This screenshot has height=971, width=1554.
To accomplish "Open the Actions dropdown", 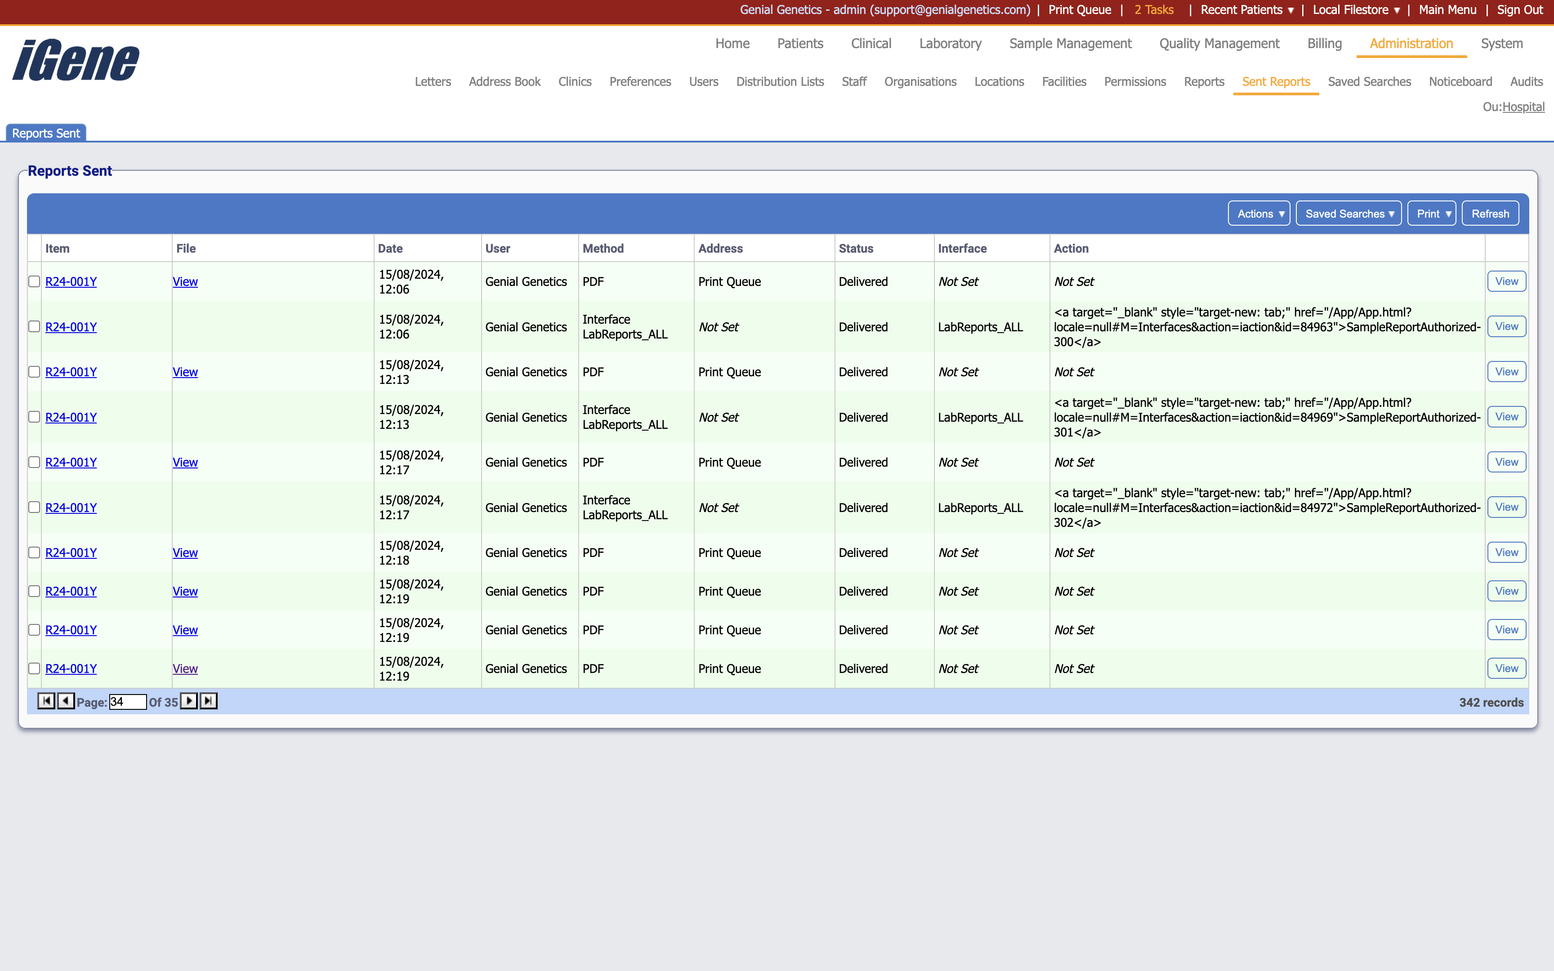I will pos(1258,213).
